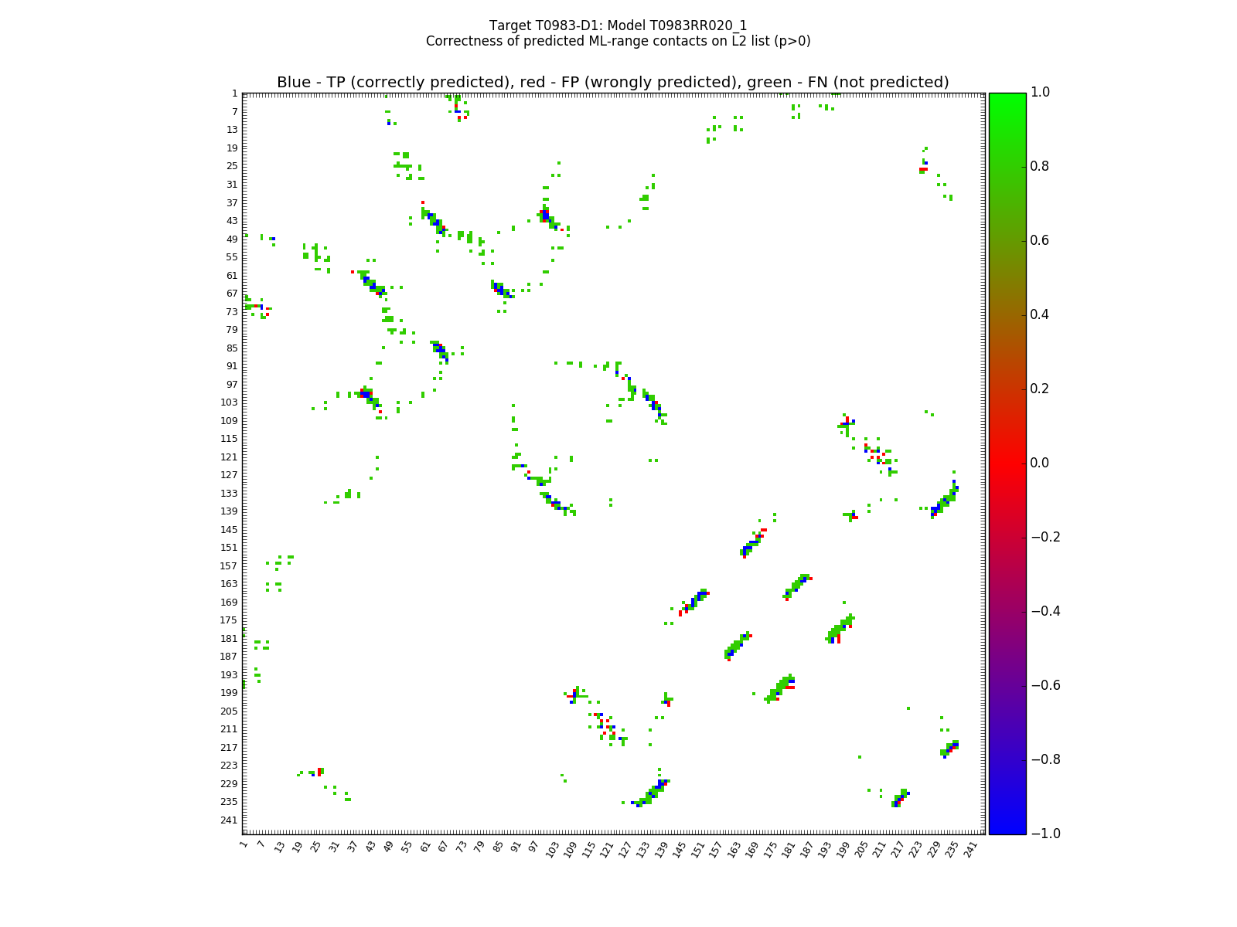The image size is (1237, 927).
Task: Click the 1.0 colorbar tick label
Action: [x=1041, y=92]
